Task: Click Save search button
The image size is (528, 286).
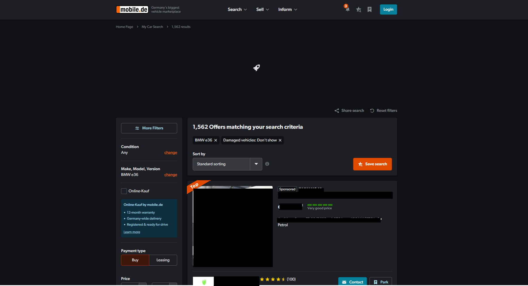Action: click(x=372, y=164)
